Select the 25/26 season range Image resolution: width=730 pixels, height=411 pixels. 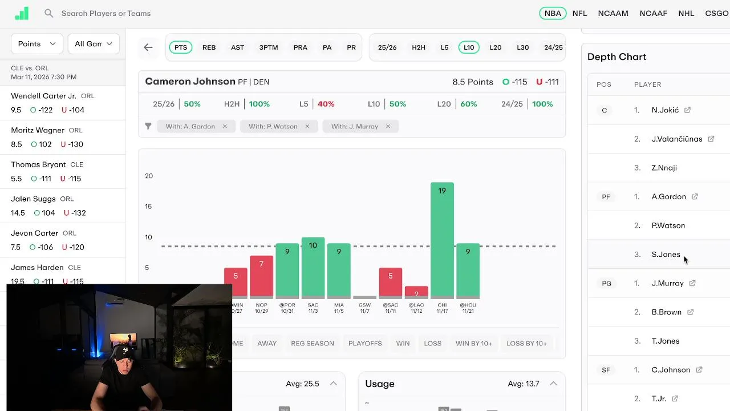(387, 47)
